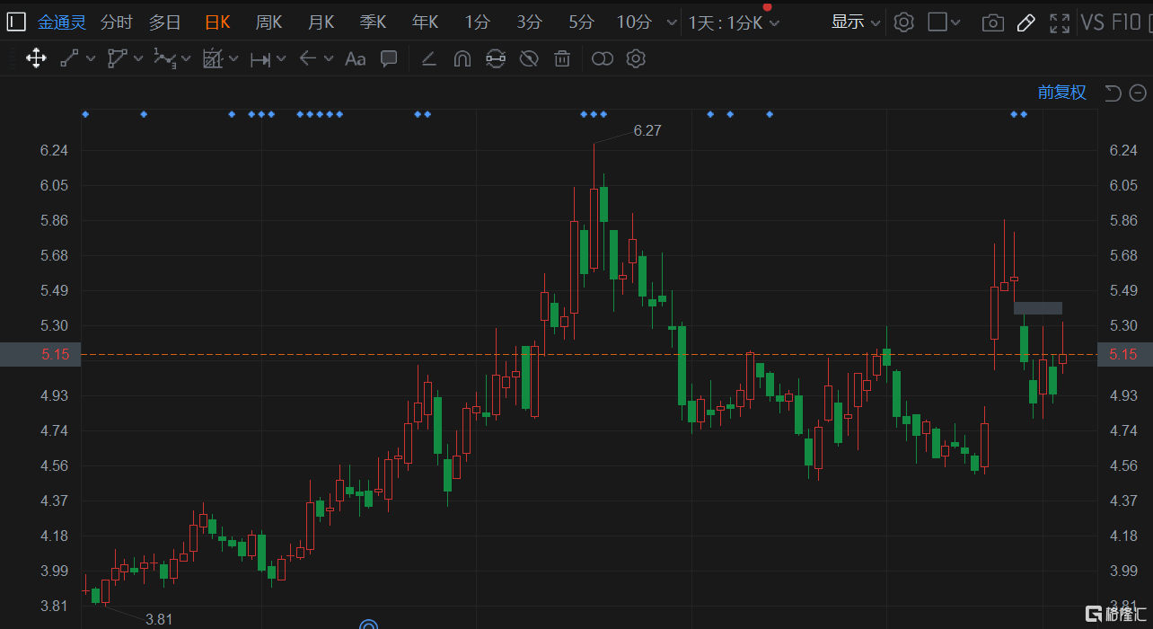Select the Fibonacci grid analysis tool
The image size is (1153, 629).
click(212, 59)
